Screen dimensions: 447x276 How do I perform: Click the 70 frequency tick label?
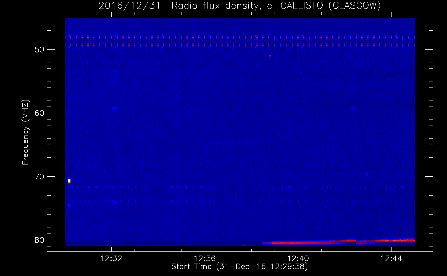coord(40,177)
